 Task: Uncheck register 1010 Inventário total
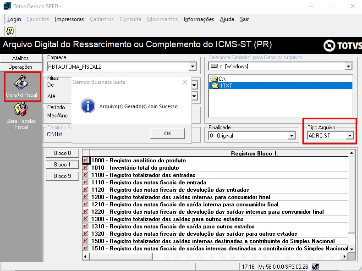(x=85, y=167)
